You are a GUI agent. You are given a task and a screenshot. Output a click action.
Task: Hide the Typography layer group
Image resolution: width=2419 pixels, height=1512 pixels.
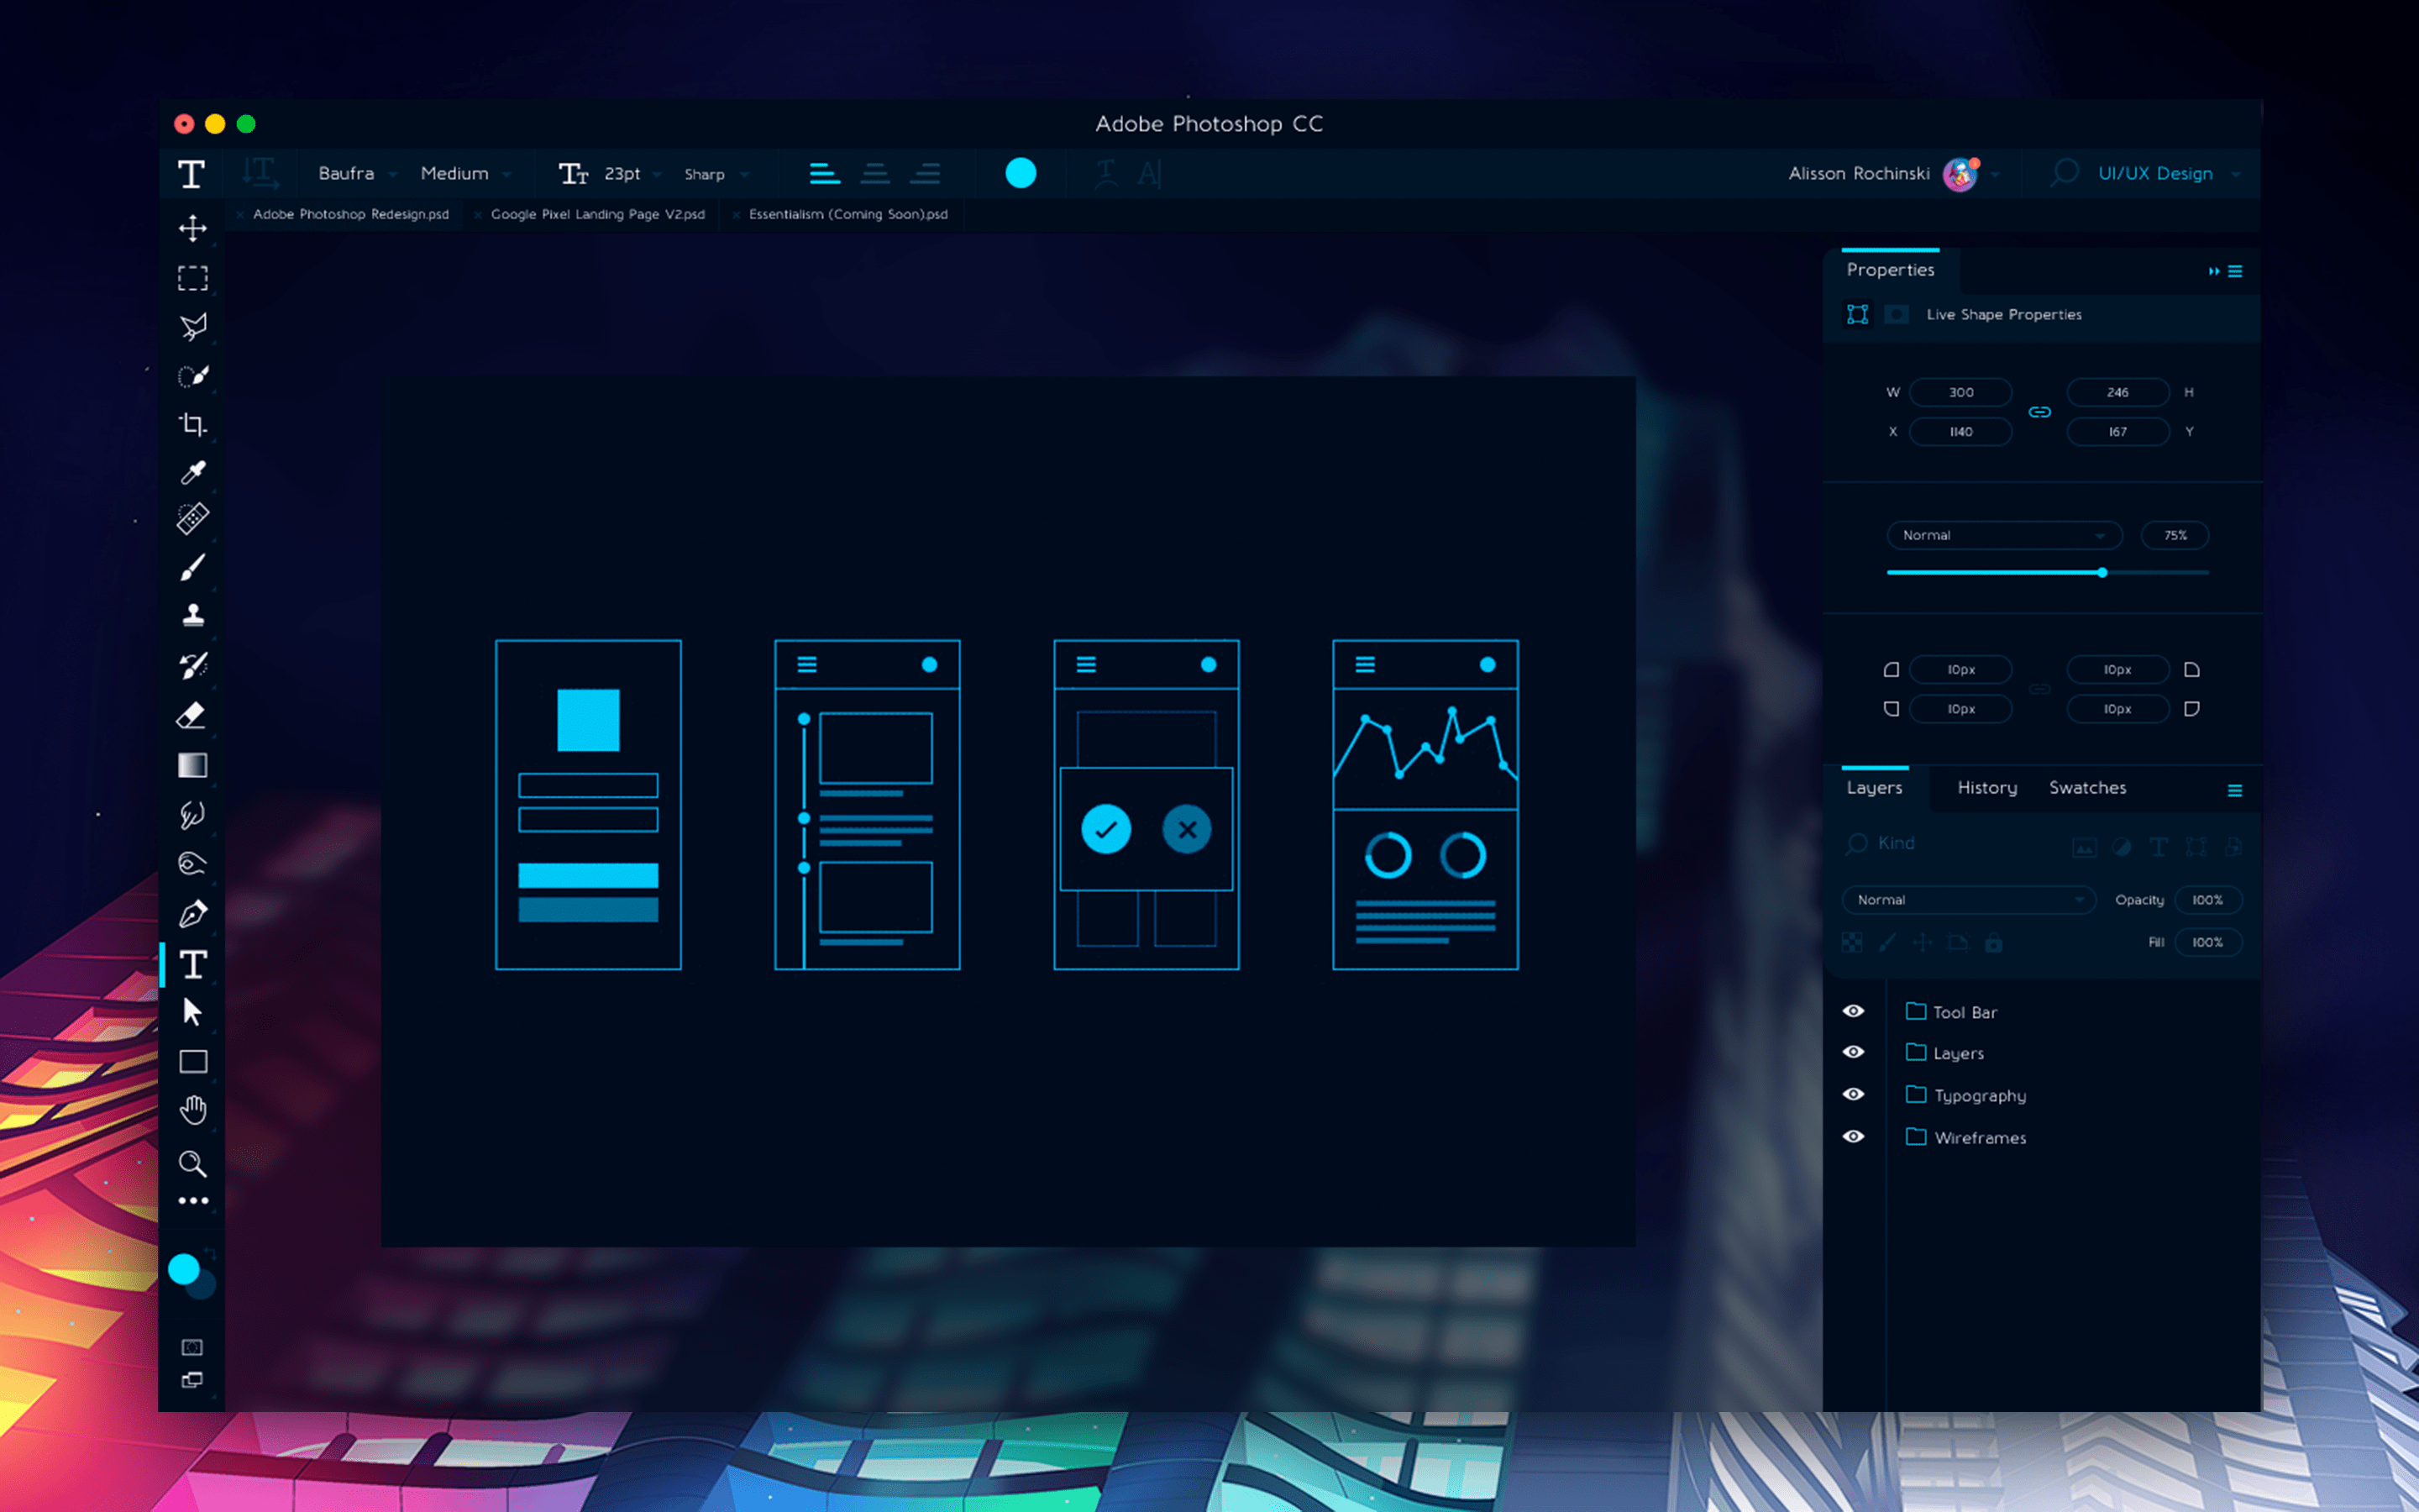(1853, 1094)
